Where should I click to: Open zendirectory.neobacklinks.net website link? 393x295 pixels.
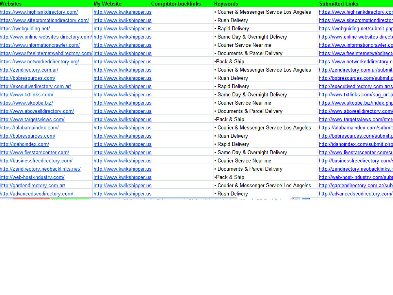tap(40, 169)
